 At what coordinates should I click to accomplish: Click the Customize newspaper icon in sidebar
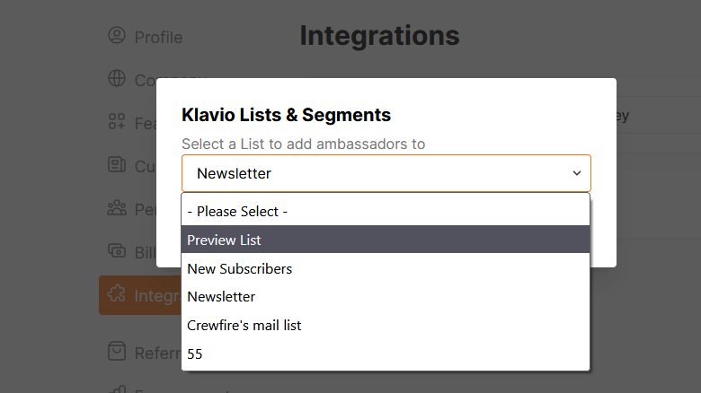[x=117, y=164]
